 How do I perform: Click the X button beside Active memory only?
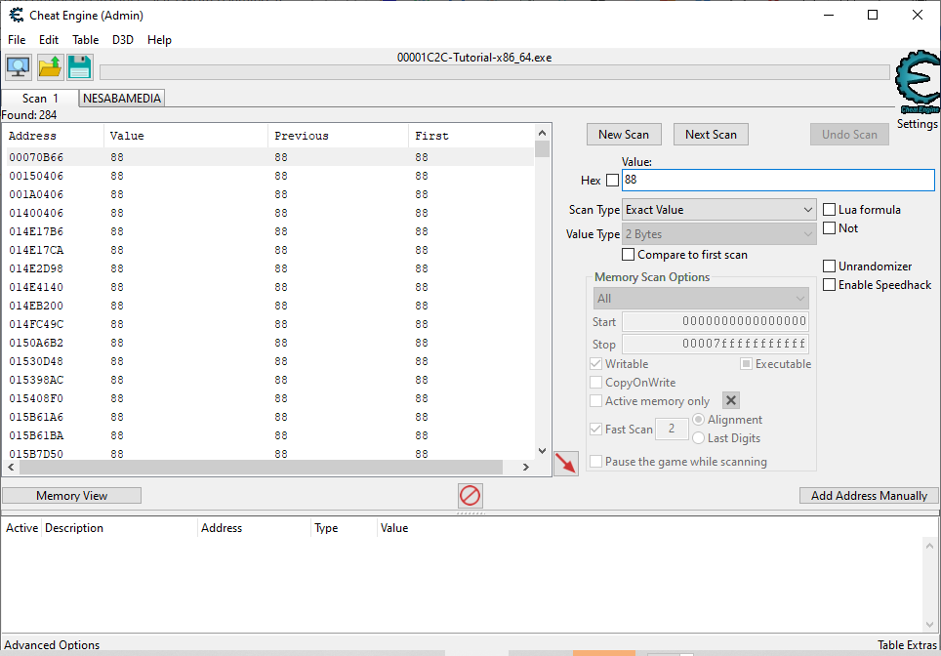point(731,401)
